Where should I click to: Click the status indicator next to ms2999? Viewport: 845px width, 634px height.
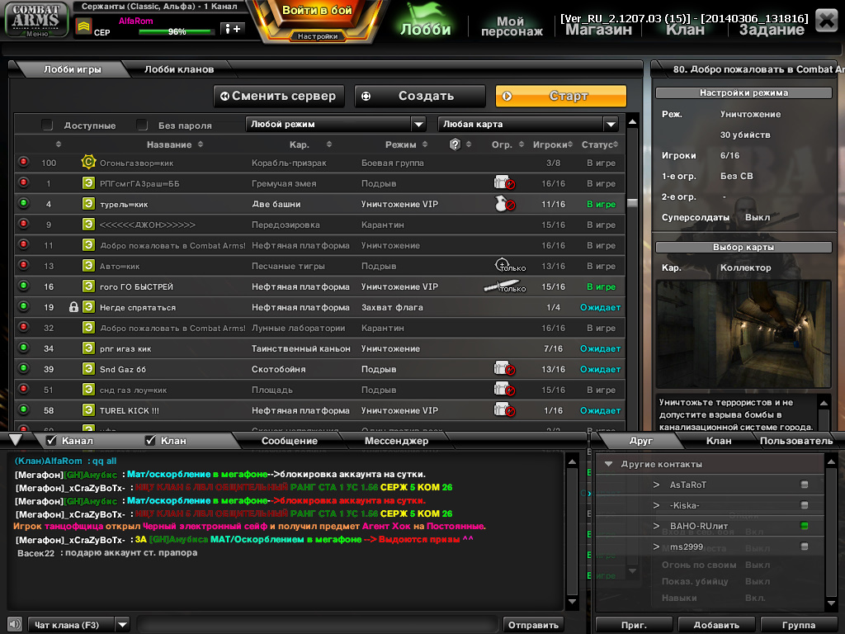coord(804,546)
